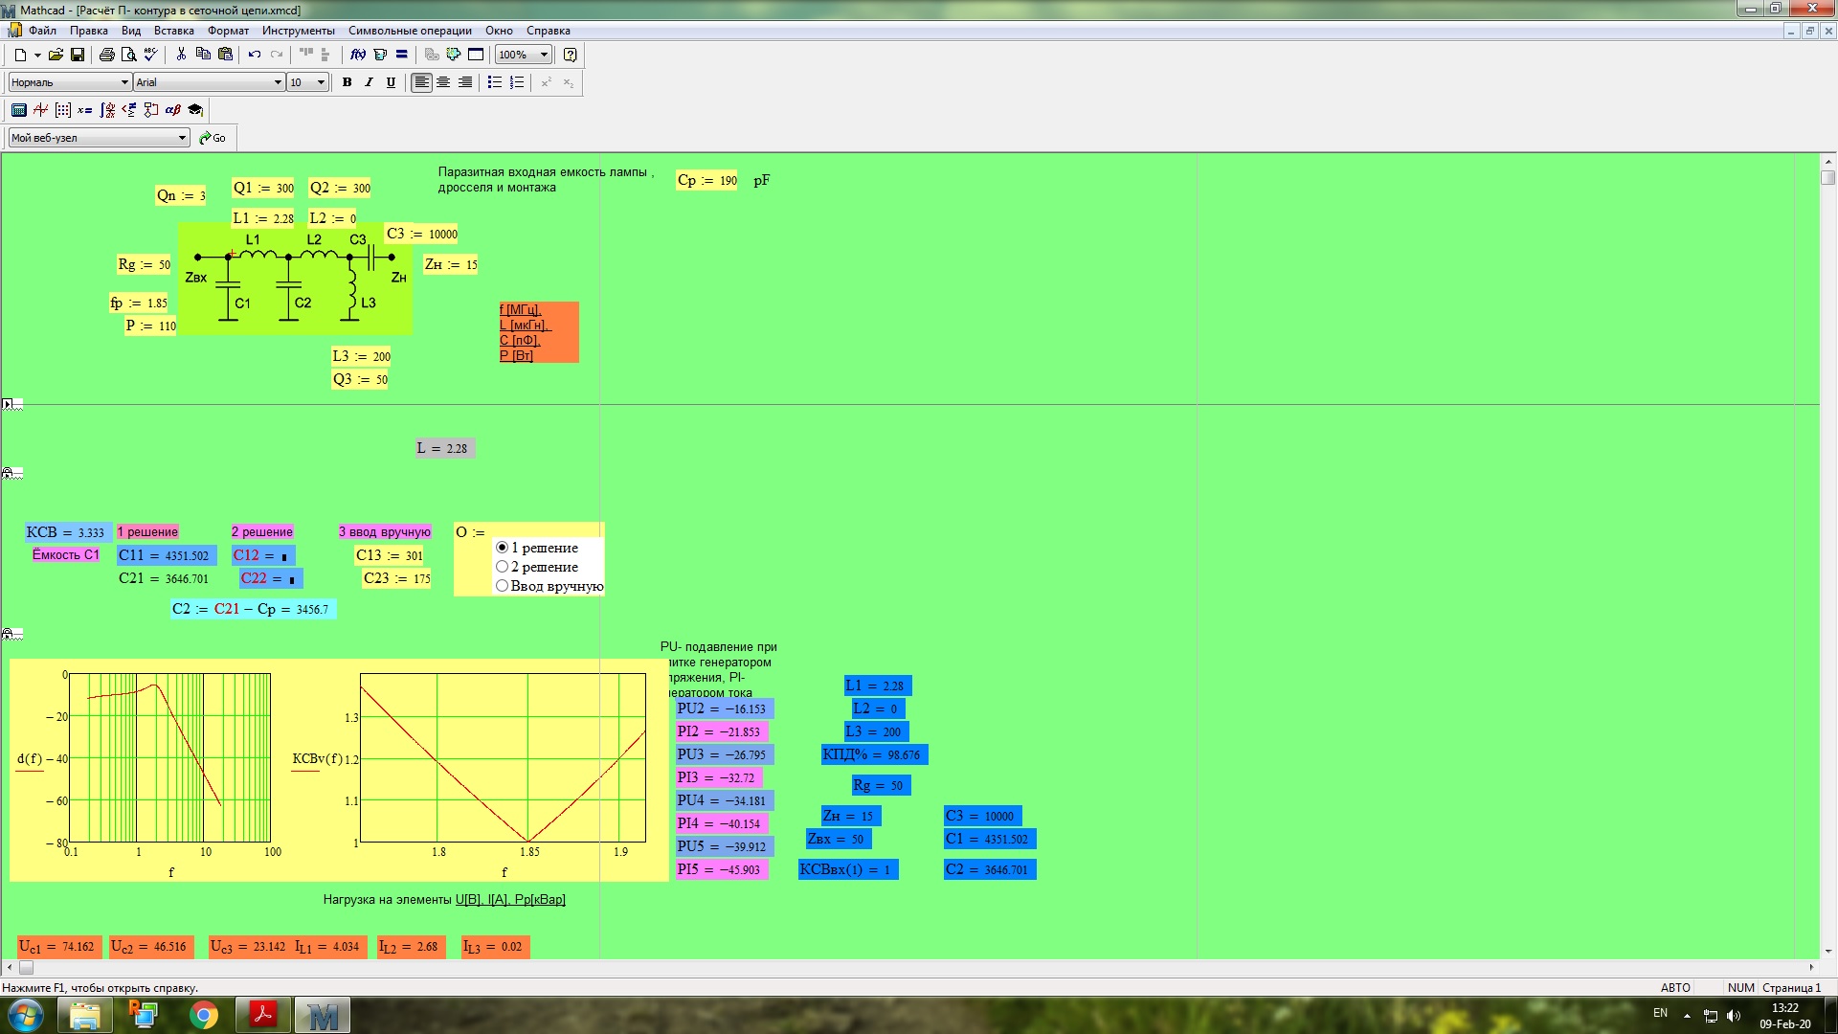Open the Arial font dropdown
The image size is (1838, 1034).
[278, 82]
